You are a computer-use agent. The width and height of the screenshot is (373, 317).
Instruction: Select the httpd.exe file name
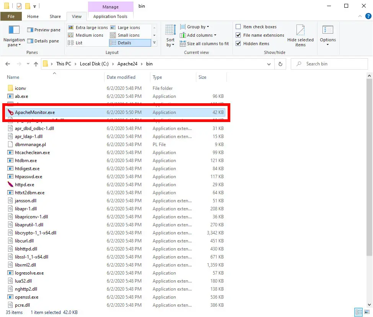24,185
